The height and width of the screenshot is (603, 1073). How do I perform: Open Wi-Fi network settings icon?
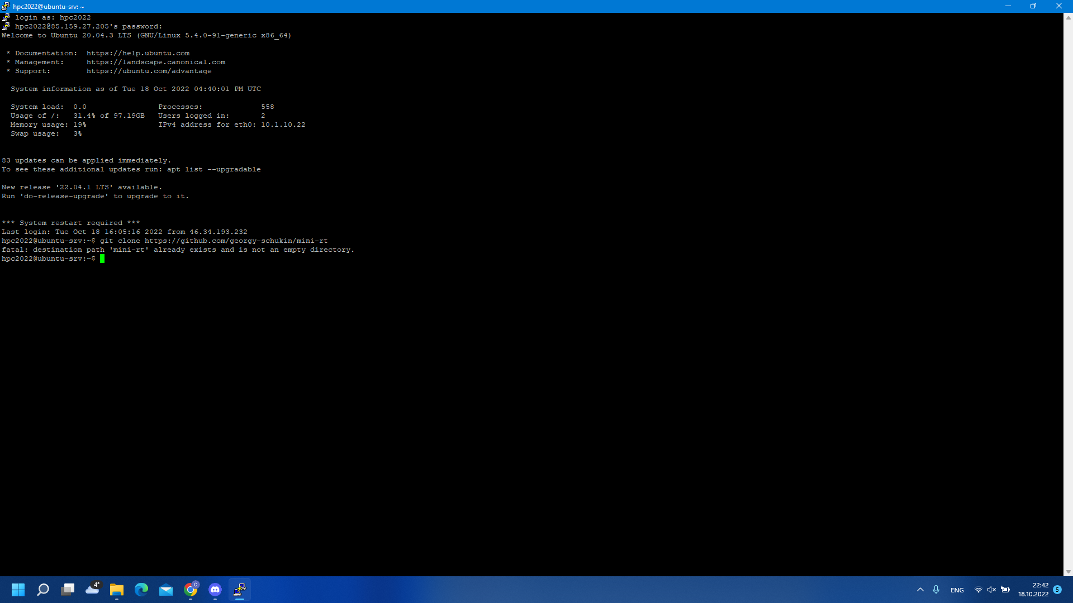click(x=979, y=590)
